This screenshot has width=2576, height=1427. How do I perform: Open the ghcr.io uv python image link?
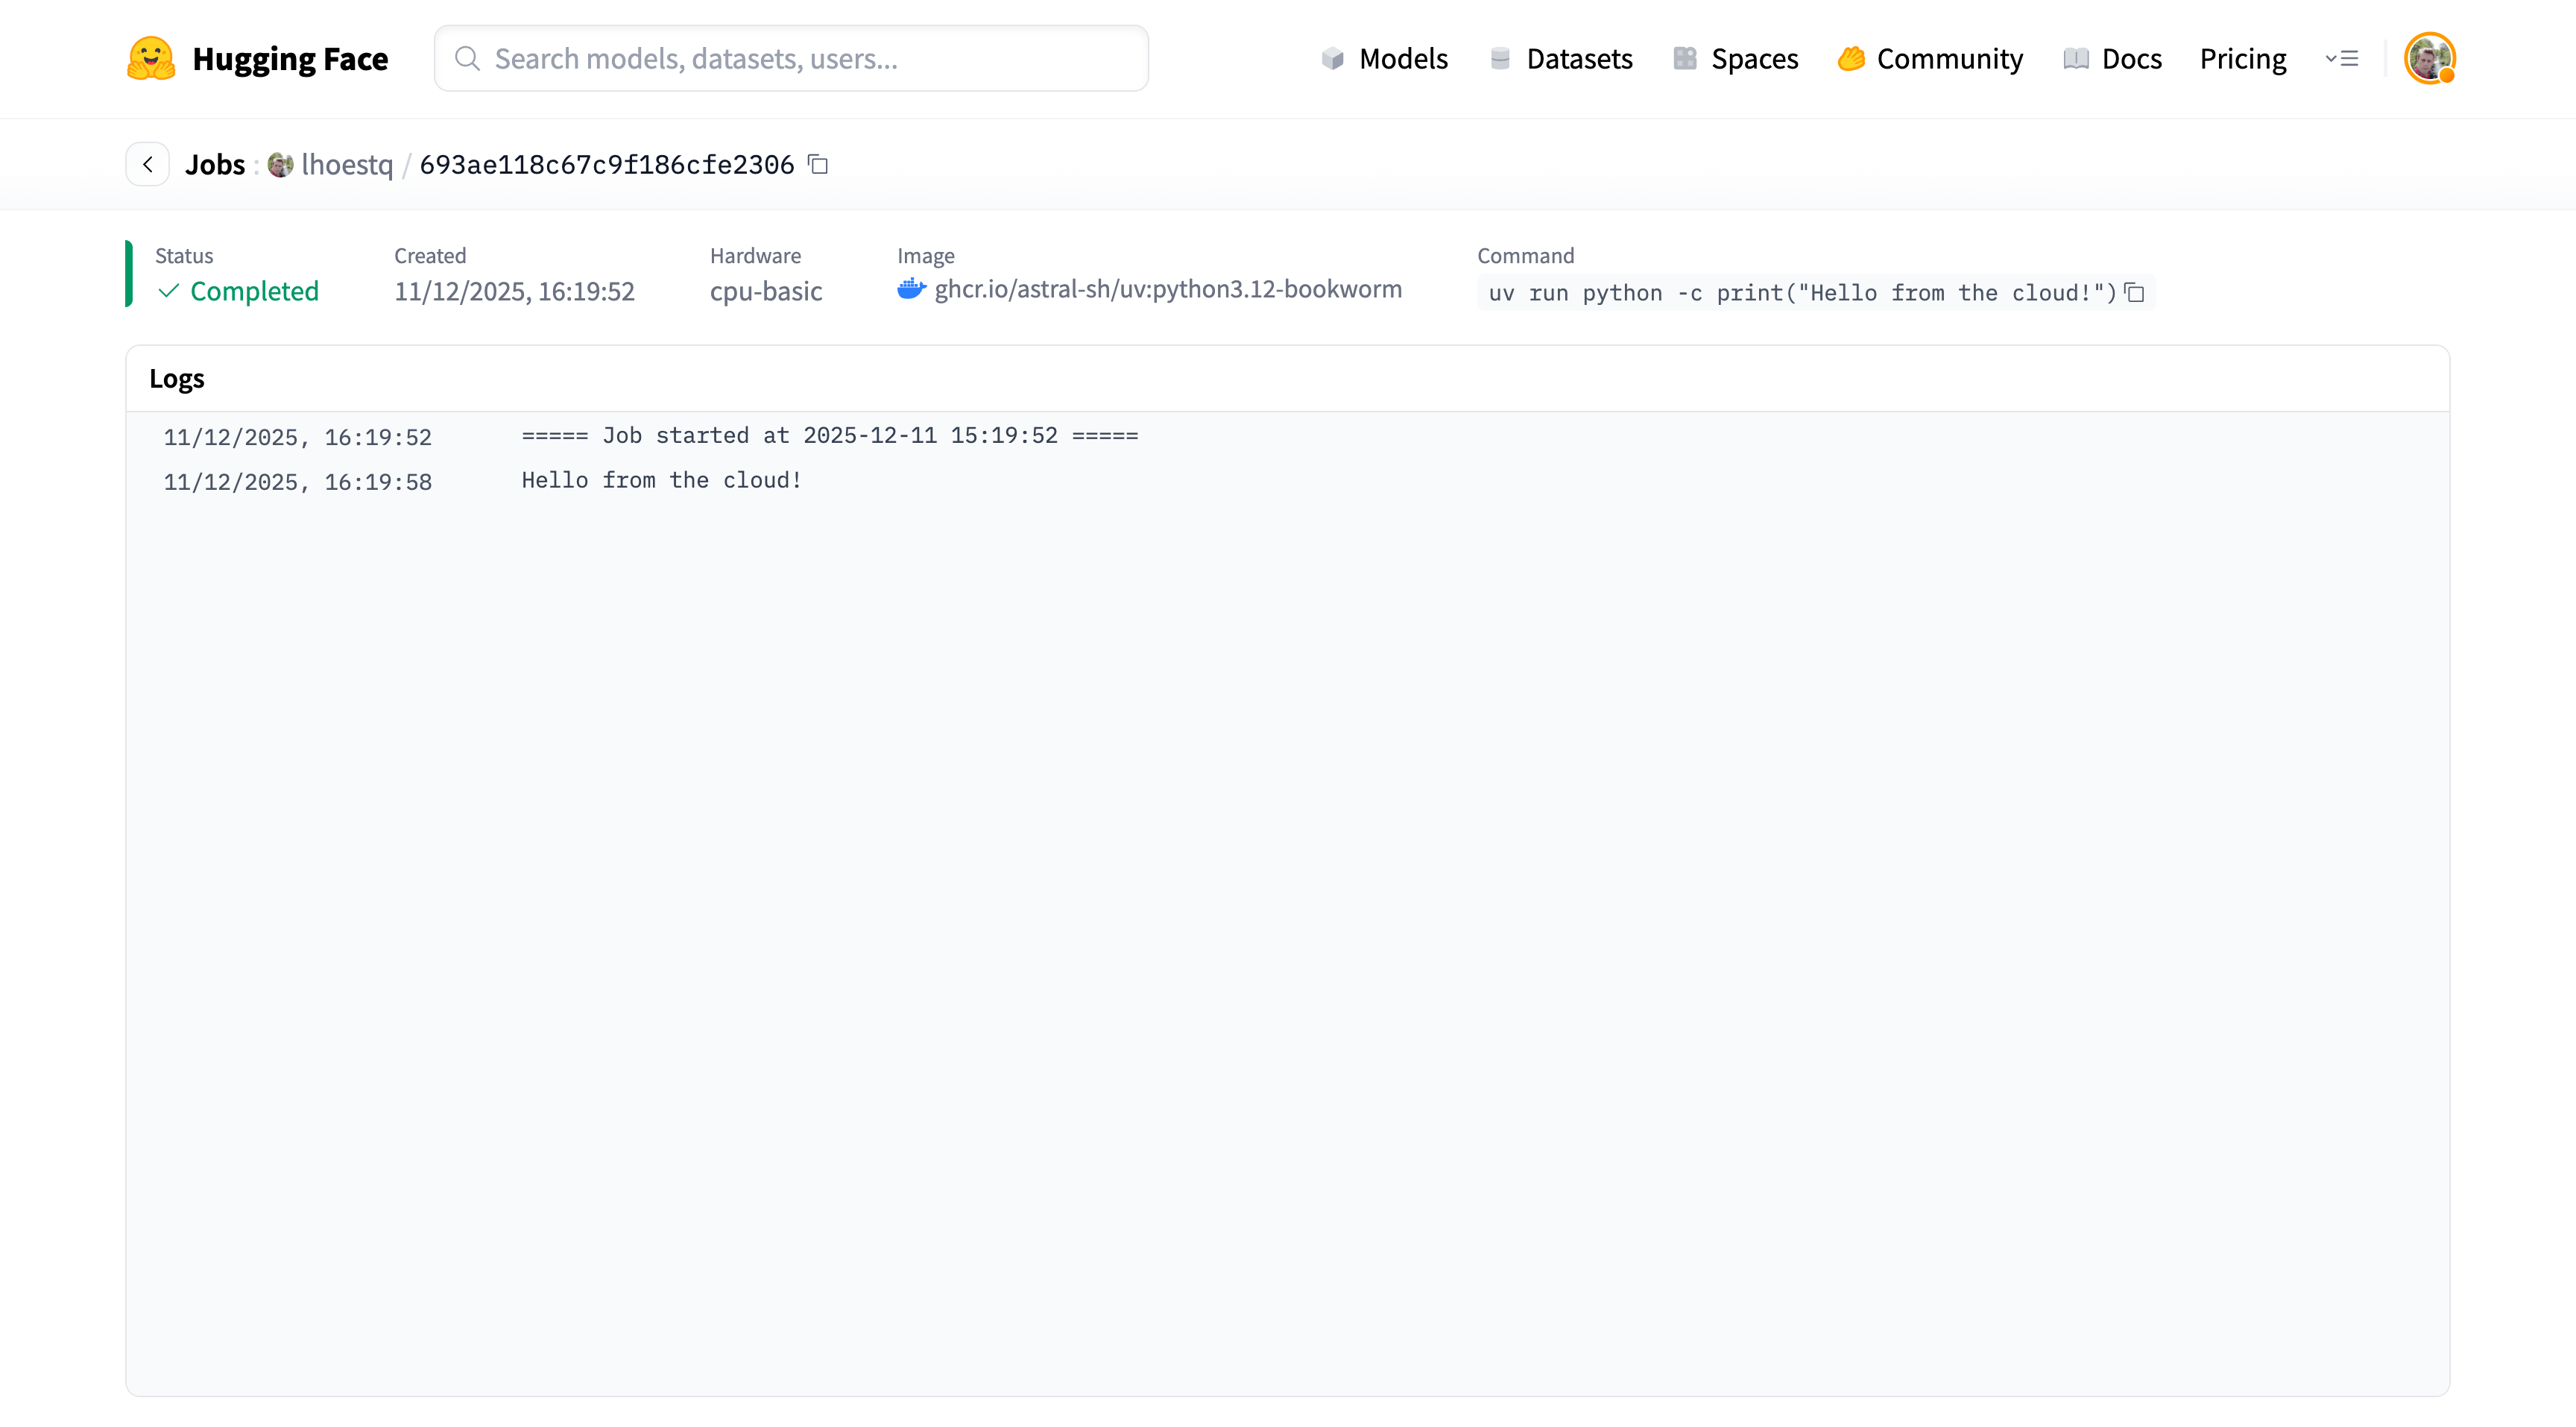(1167, 289)
